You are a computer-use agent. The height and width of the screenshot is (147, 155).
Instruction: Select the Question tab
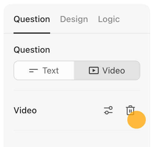click(x=32, y=19)
